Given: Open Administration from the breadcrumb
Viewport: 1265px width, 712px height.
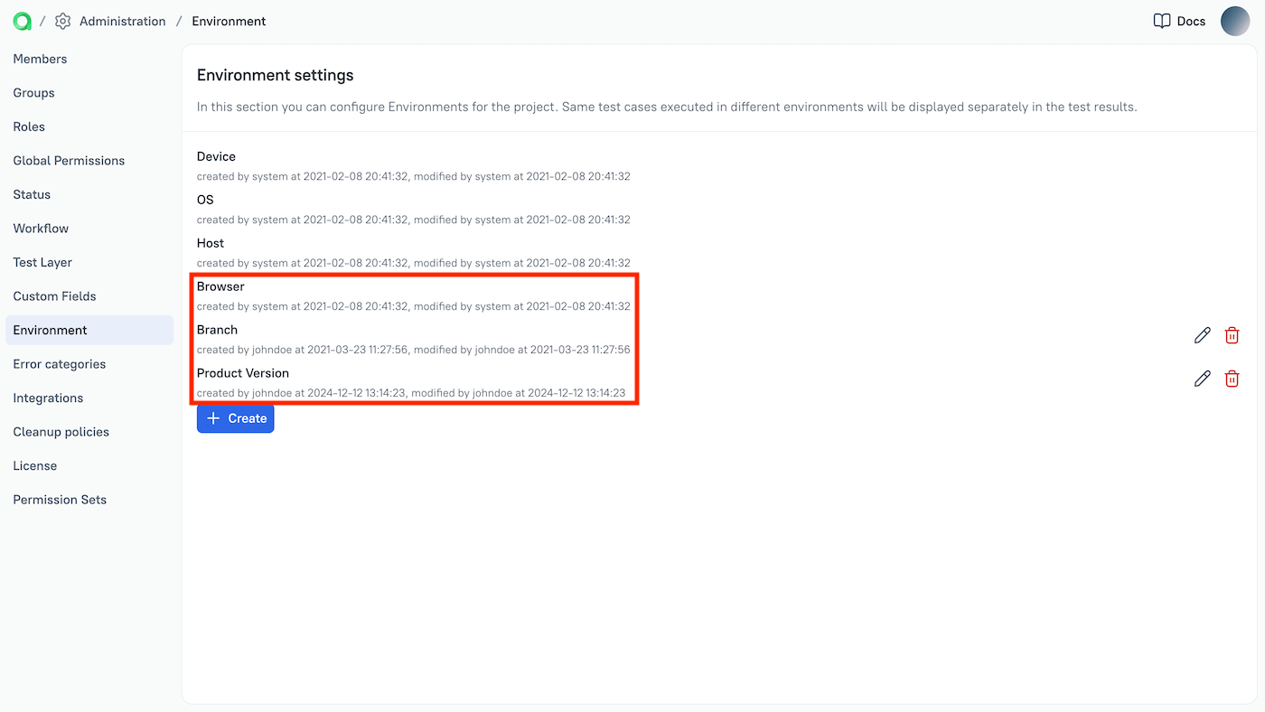Looking at the screenshot, I should click(123, 21).
